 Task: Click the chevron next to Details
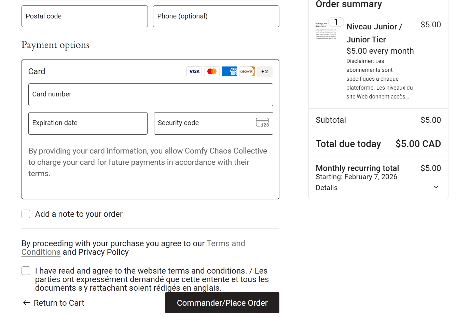(436, 187)
